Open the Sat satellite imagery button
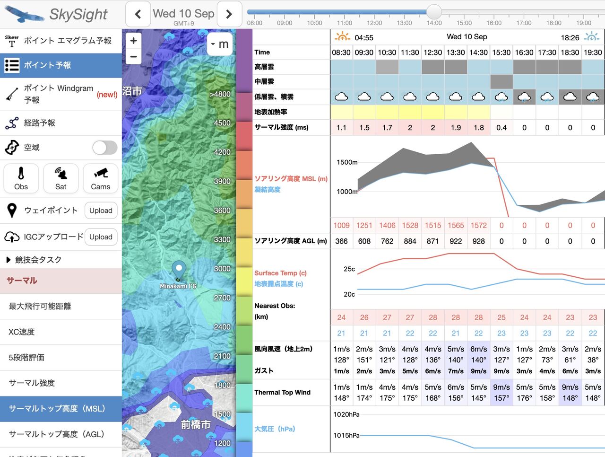The width and height of the screenshot is (605, 457). [x=60, y=178]
